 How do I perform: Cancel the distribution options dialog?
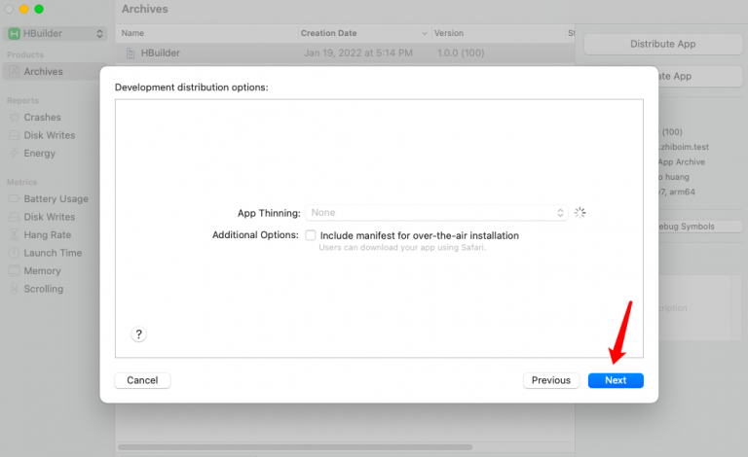[142, 380]
